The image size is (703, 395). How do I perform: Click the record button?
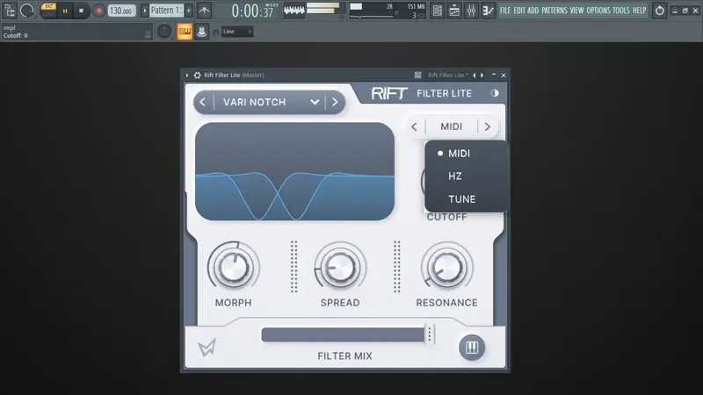tap(98, 11)
